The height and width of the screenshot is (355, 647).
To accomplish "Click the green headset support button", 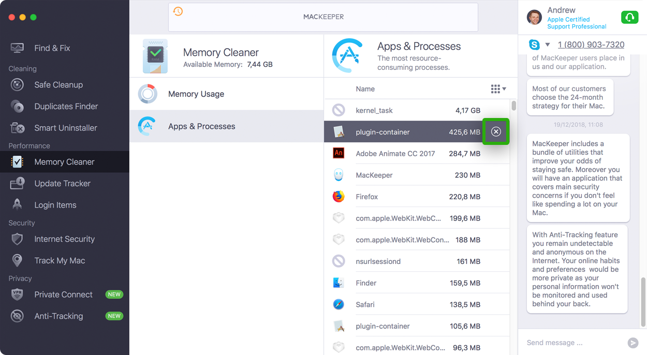I will 629,17.
